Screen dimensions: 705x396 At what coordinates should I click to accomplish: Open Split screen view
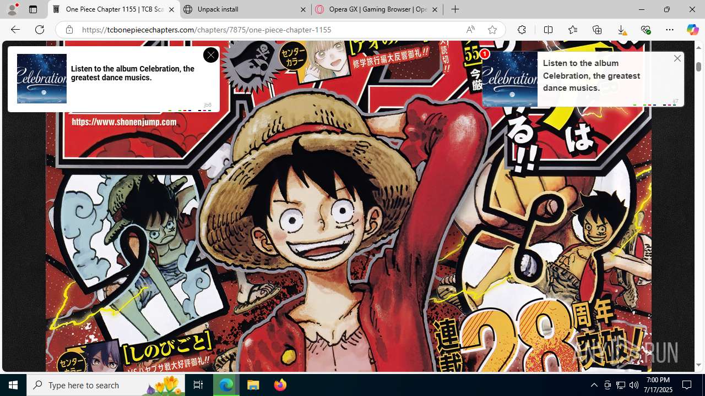point(548,30)
